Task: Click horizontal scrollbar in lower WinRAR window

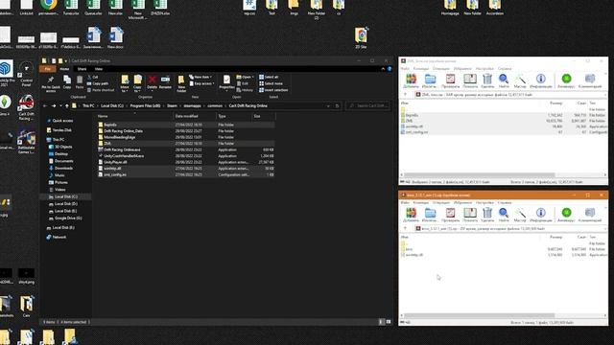Action: click(x=480, y=315)
